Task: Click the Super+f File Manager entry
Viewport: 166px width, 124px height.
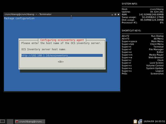Action: [142, 49]
